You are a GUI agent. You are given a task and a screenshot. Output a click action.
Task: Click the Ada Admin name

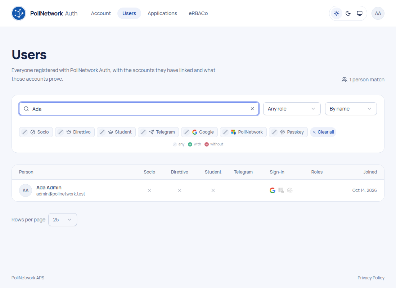49,188
